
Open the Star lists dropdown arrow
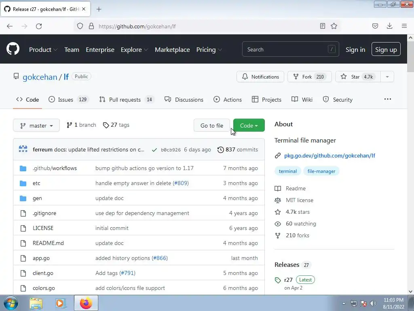[x=387, y=77]
